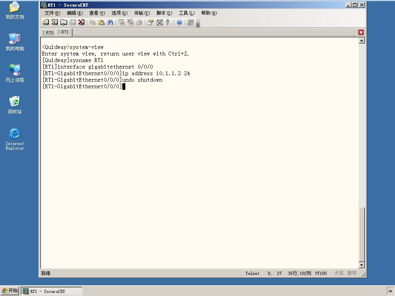The image size is (395, 296).
Task: Click the Reconnect toolbar icon
Action: pos(73,22)
